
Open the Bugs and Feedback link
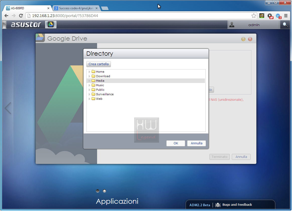[237, 205]
